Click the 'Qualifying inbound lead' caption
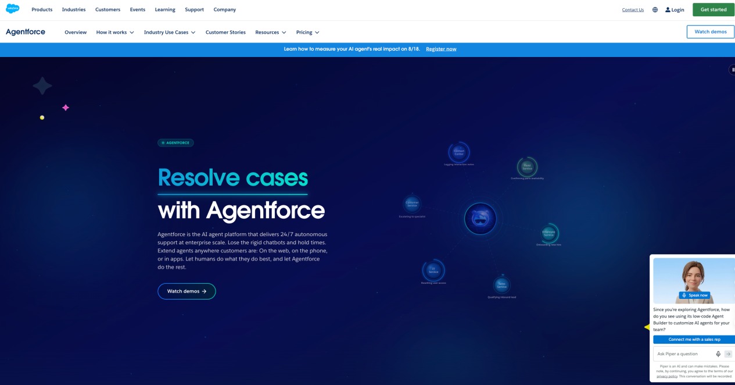The width and height of the screenshot is (735, 385). pos(502,297)
